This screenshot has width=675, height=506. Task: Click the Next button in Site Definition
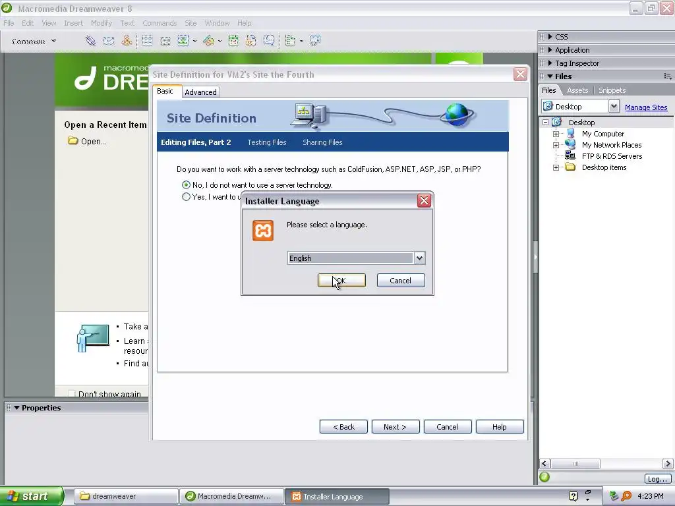tap(396, 427)
